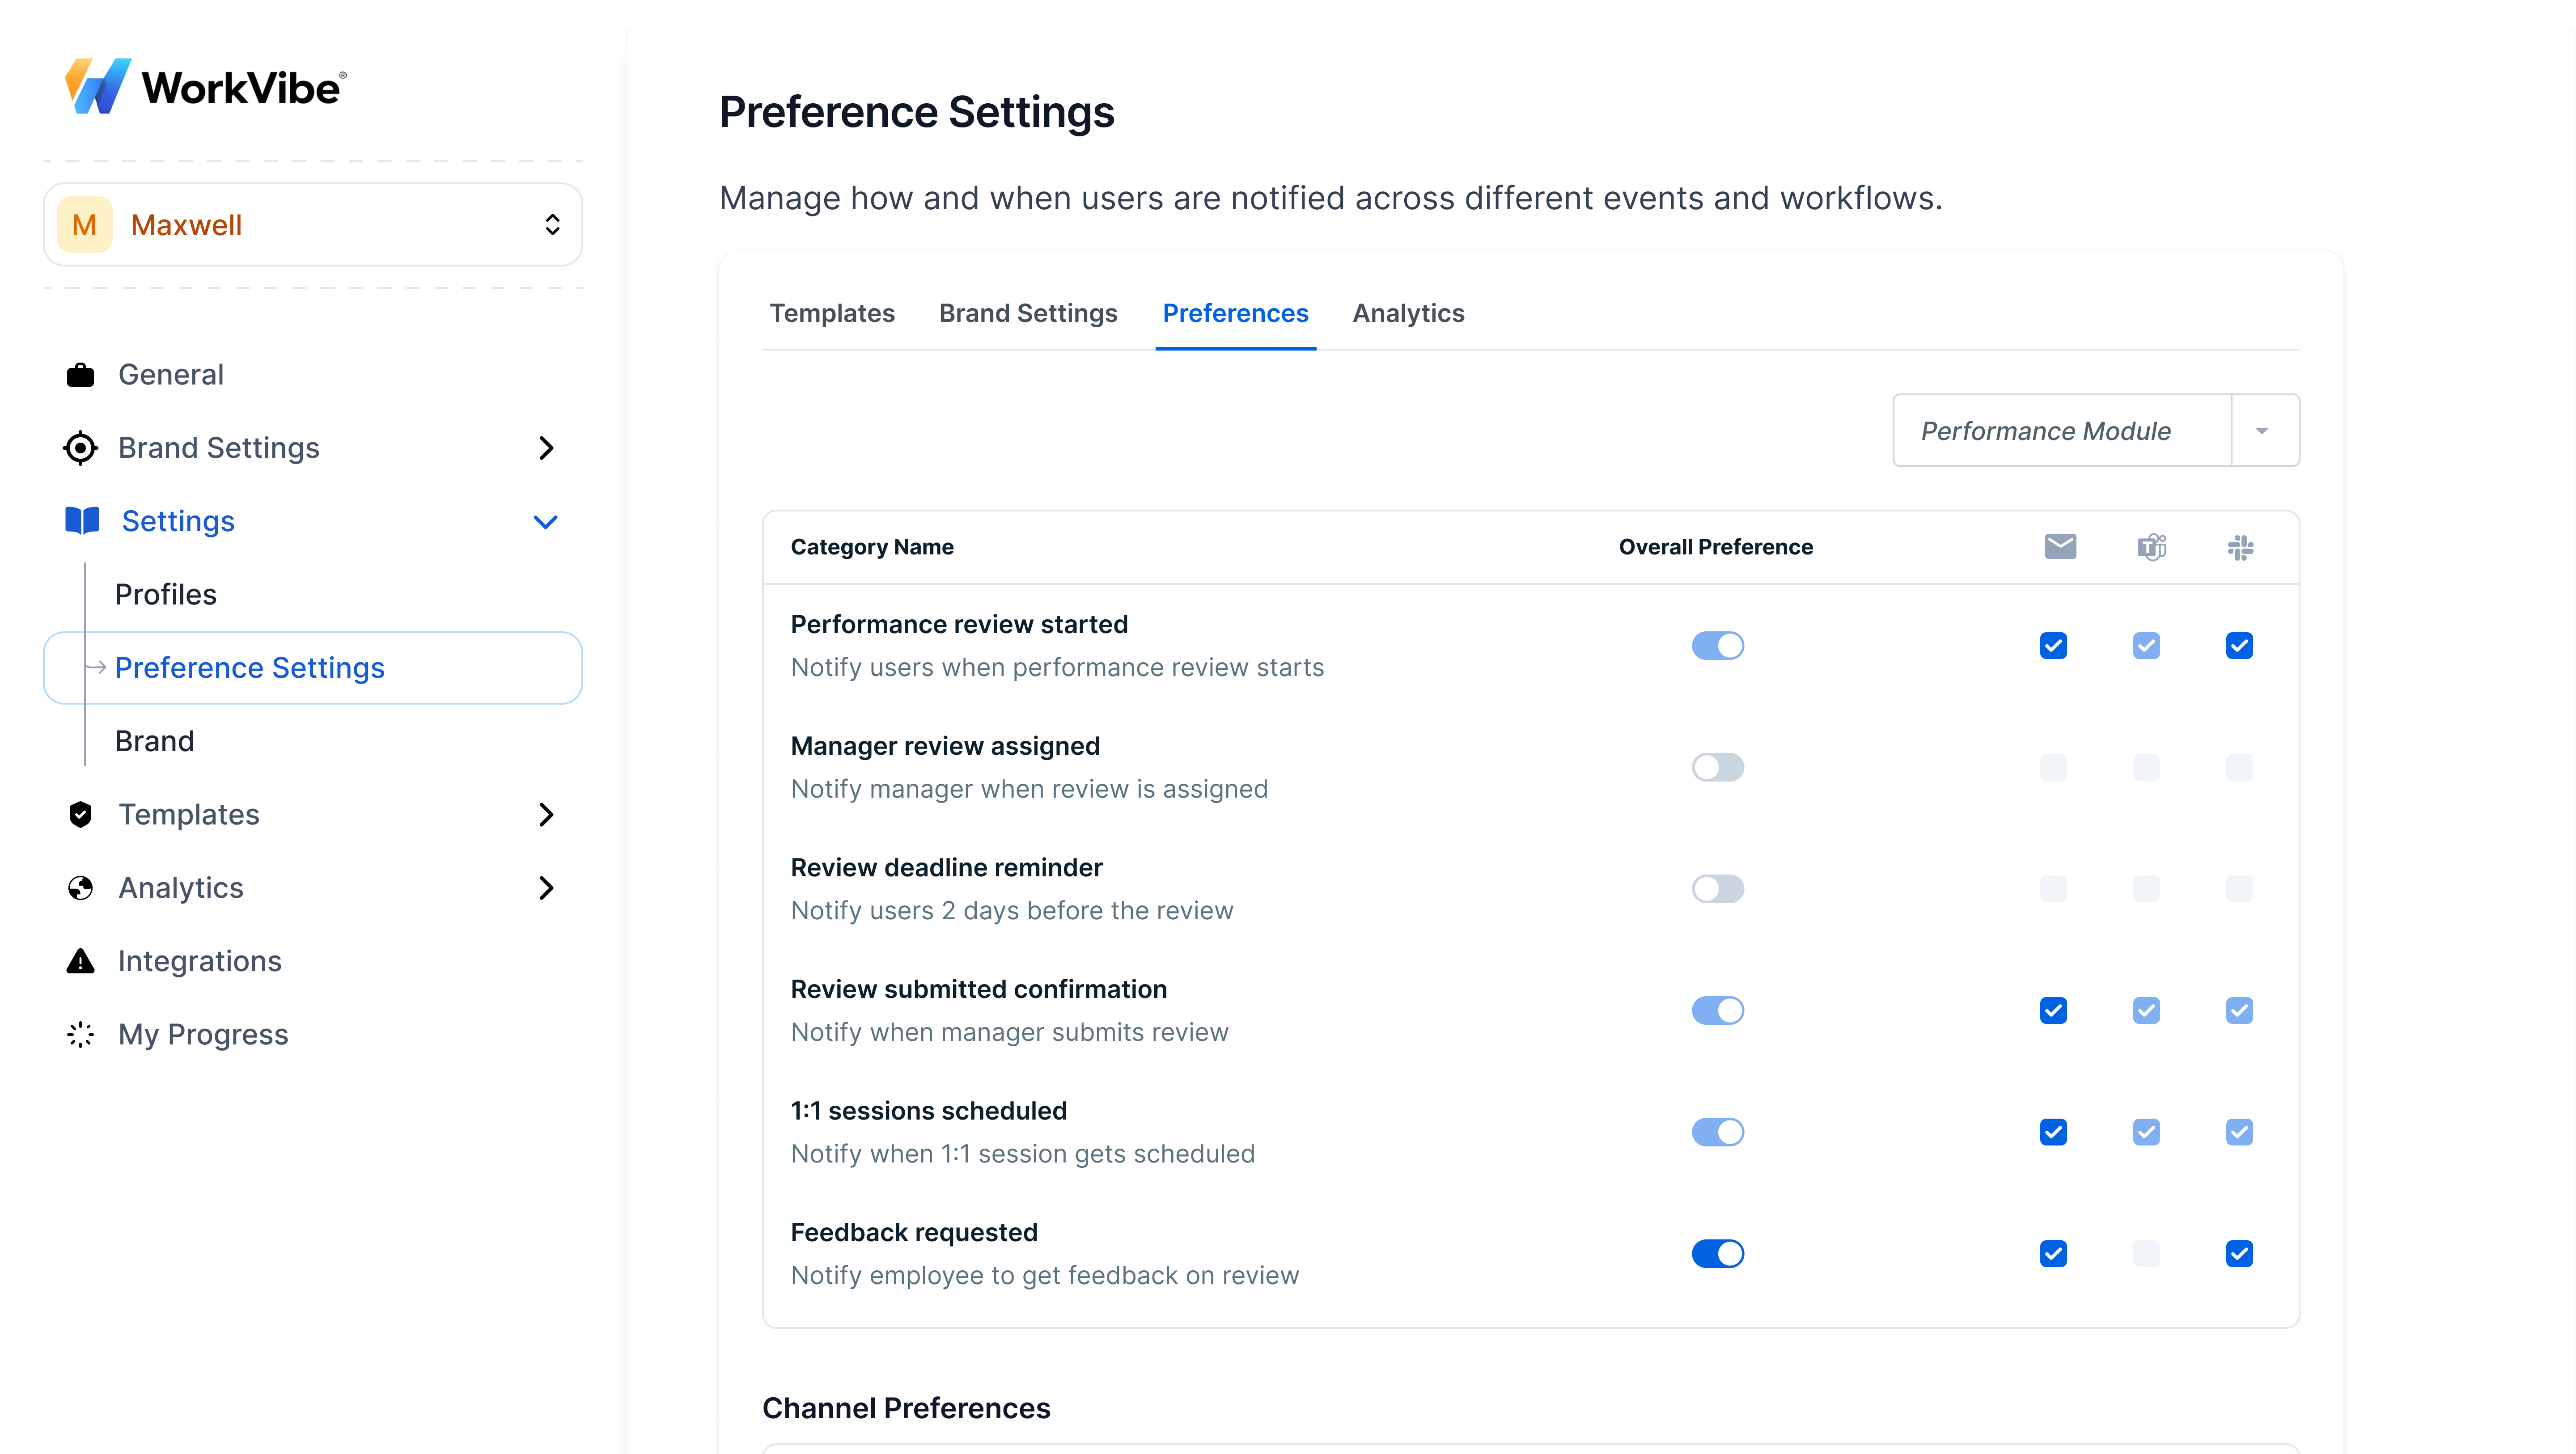
Task: Click the Slack channel icon in header
Action: pos(2241,546)
